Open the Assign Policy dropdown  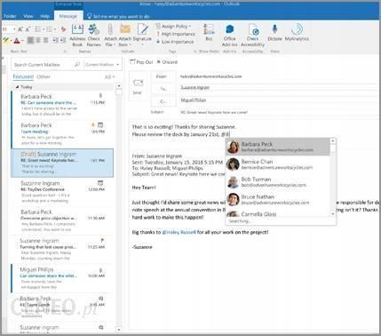174,27
